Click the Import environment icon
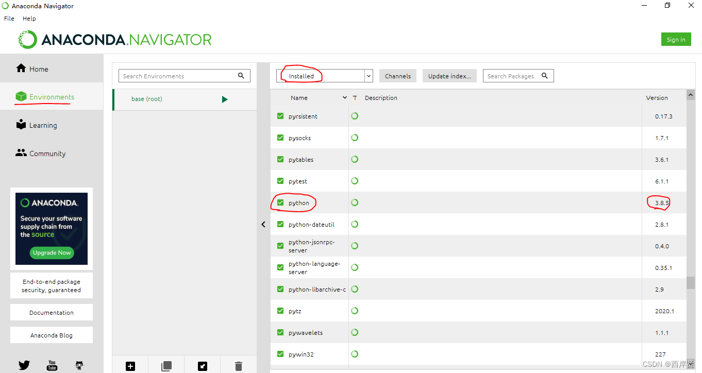 coord(203,366)
